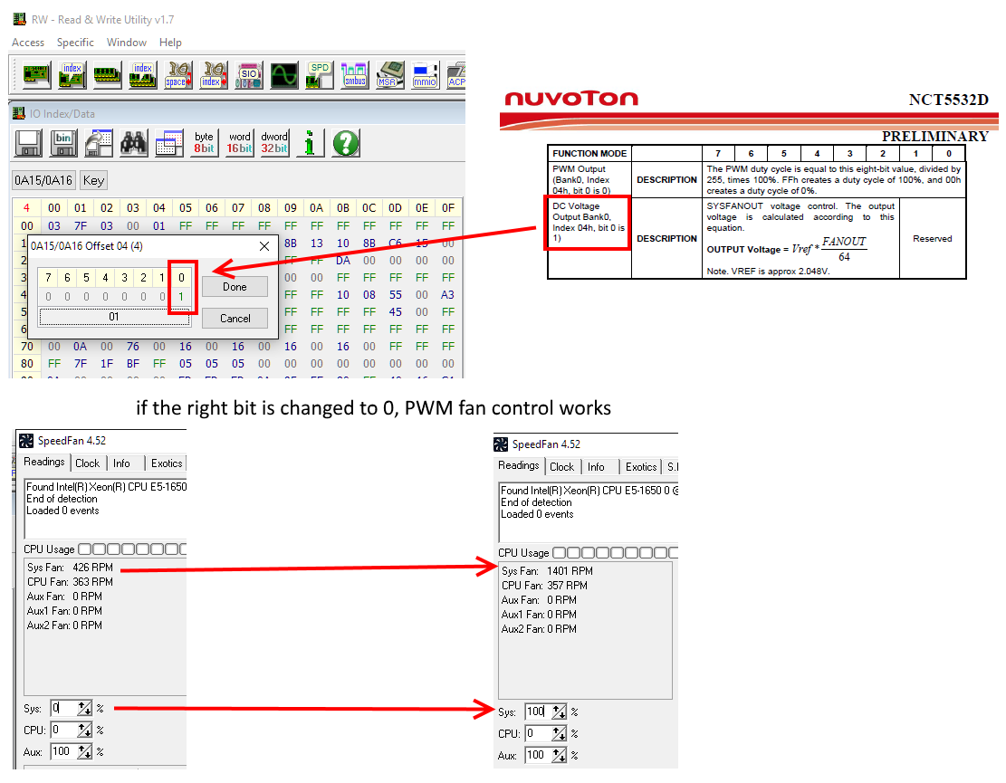1006x783 pixels.
Task: Toggle bit 2 value in Offset 04 dialog
Action: pos(143,296)
